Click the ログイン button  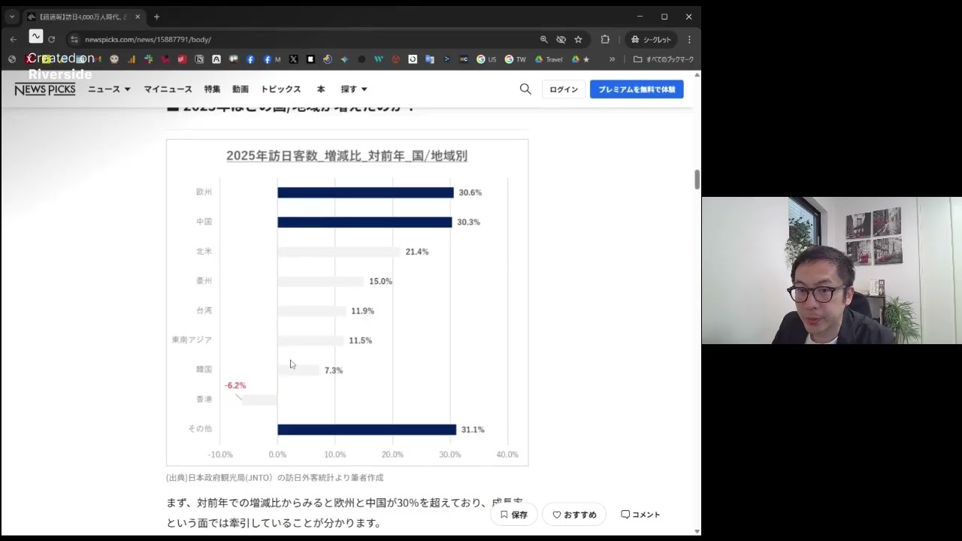coord(564,89)
